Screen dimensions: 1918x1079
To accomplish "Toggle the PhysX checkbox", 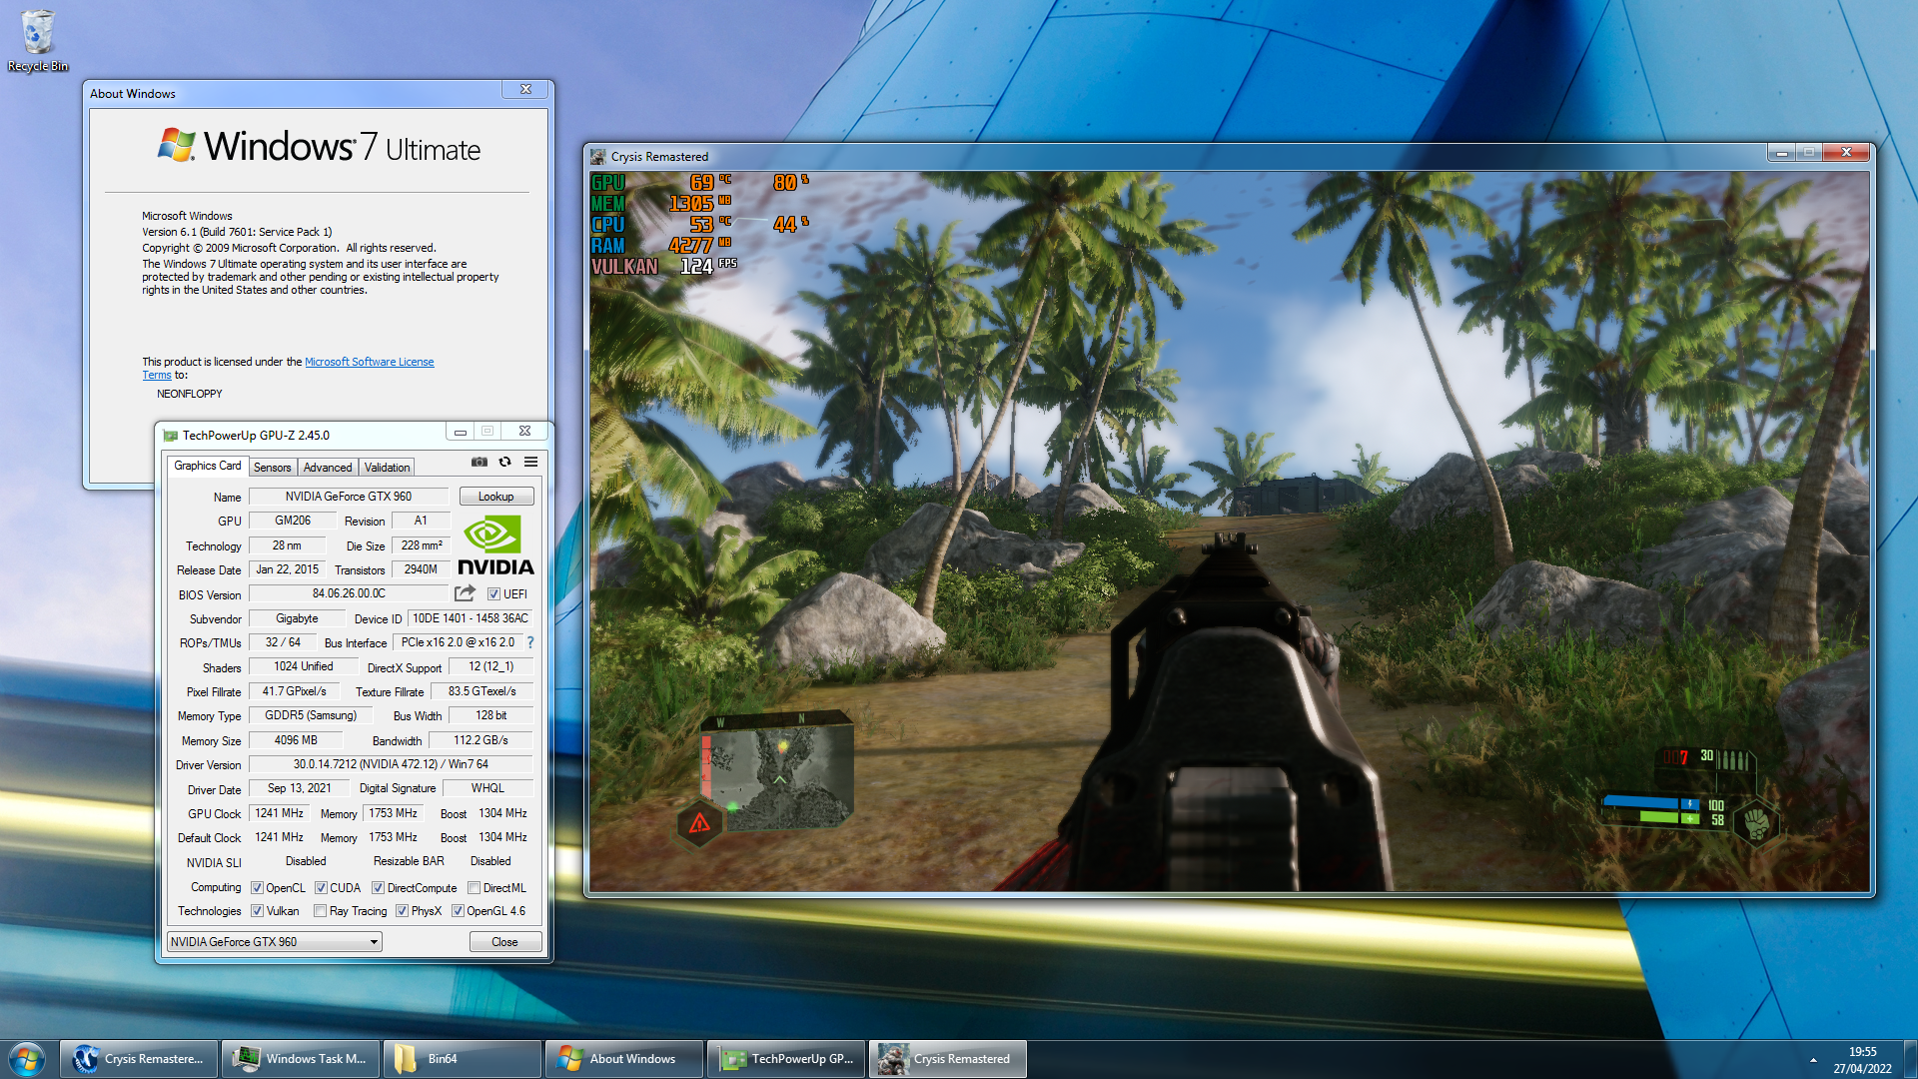I will [402, 911].
